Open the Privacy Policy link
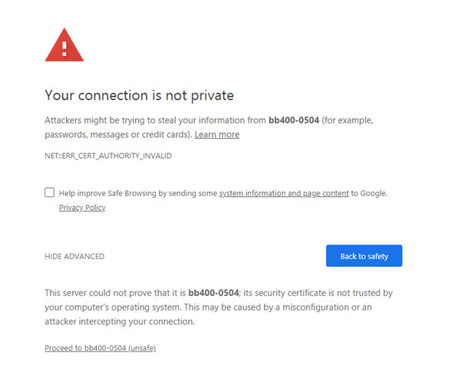The image size is (462, 368). 82,208
